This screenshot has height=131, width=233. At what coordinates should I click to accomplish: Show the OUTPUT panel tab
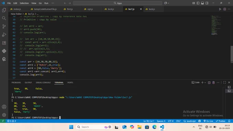point(28,83)
